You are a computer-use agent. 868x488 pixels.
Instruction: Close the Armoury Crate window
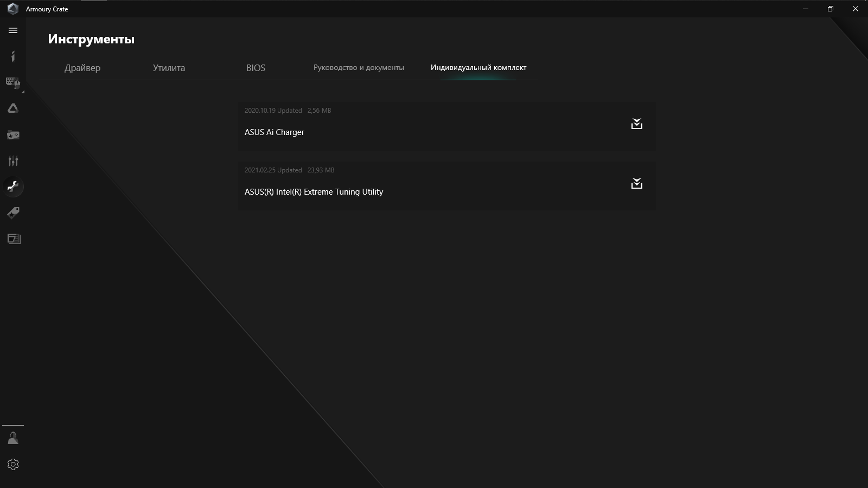point(856,9)
